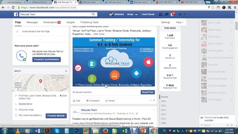
Task: Open PowerPoint from taskbar
Action: click(x=143, y=131)
